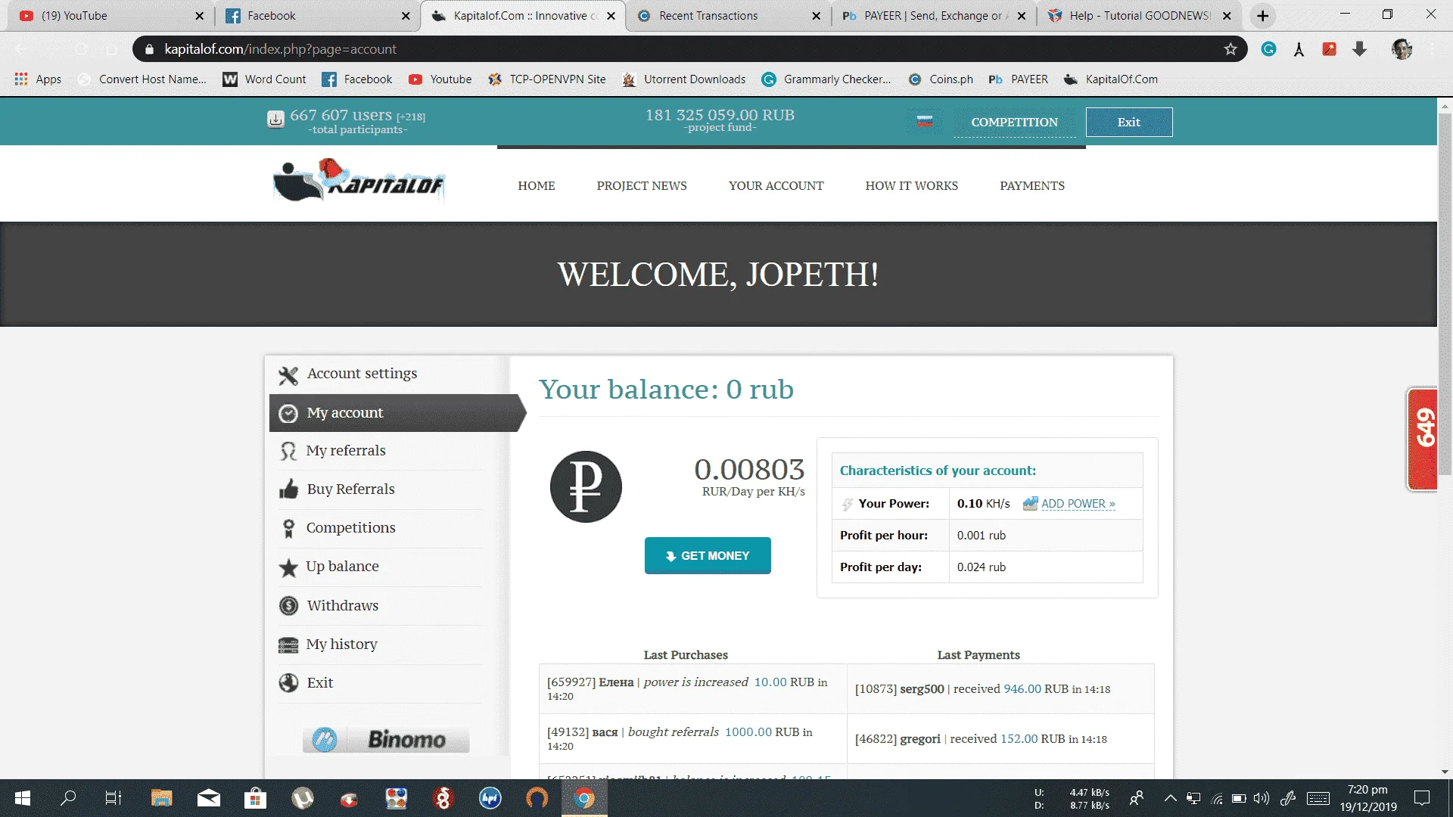Open PROJECT NEWS in the navigation

coord(642,185)
